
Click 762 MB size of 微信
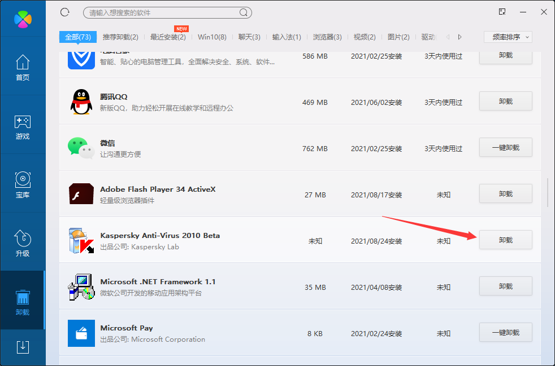tap(315, 149)
